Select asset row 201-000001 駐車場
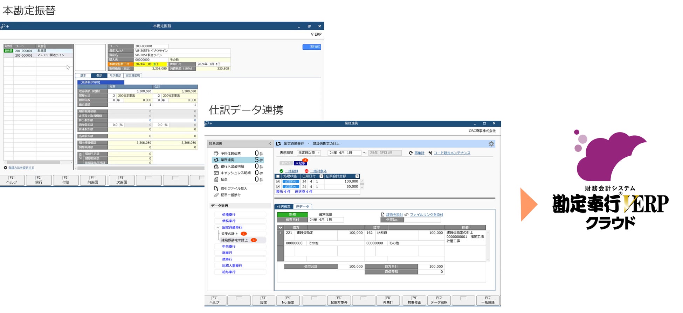The height and width of the screenshot is (313, 683). coord(39,51)
